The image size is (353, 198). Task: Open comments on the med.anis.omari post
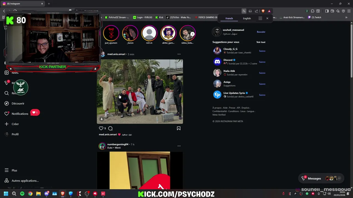110,128
